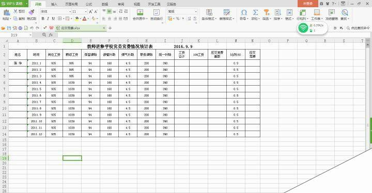
Task: Apply the Merge and Center icon
Action: tap(140, 12)
